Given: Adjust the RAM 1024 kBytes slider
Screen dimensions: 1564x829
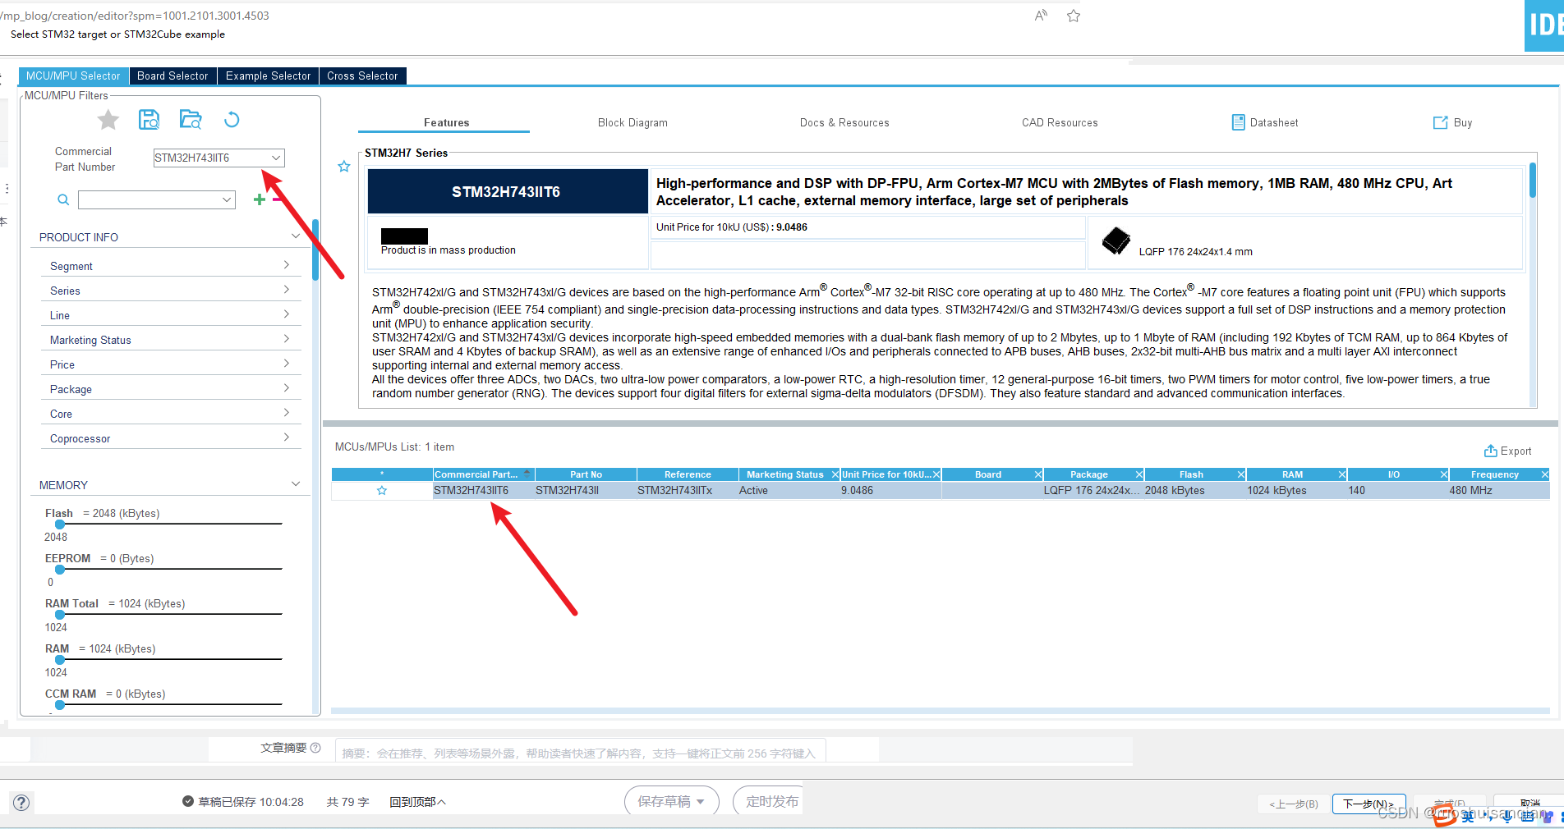Looking at the screenshot, I should tap(60, 659).
